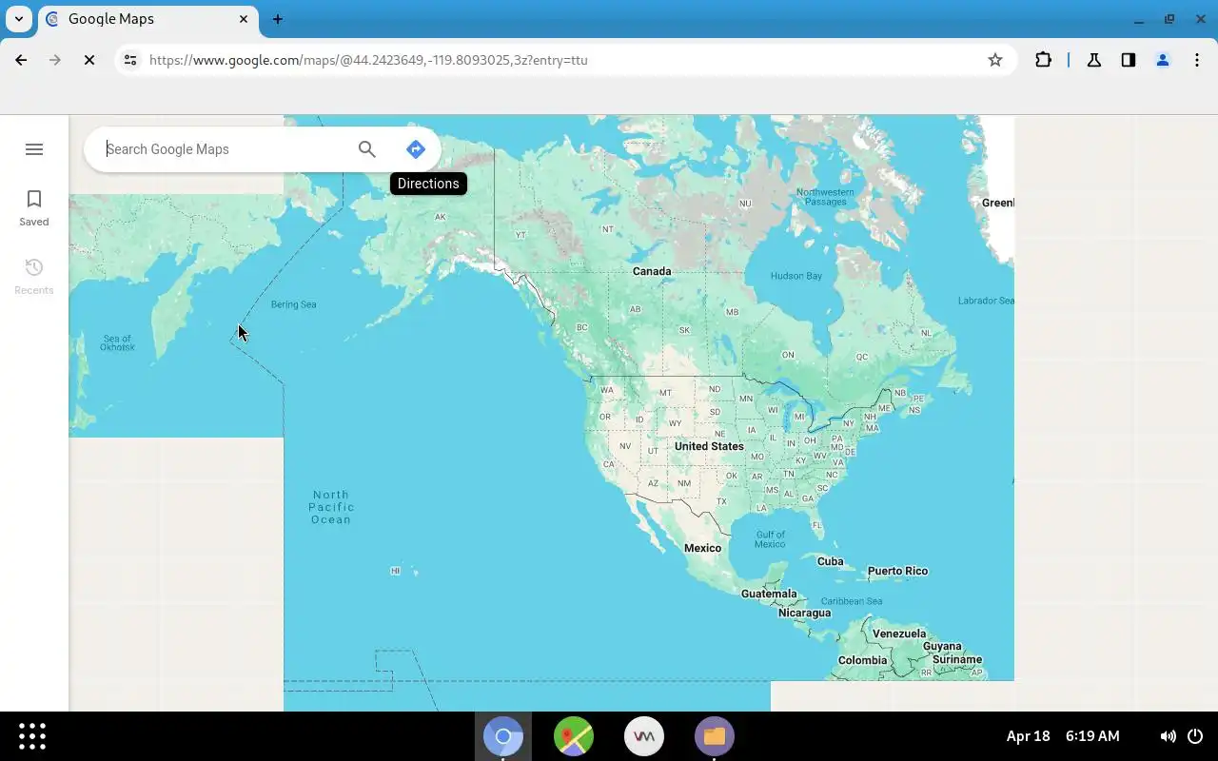
Task: Click the HI Hawaii label
Action: click(395, 571)
